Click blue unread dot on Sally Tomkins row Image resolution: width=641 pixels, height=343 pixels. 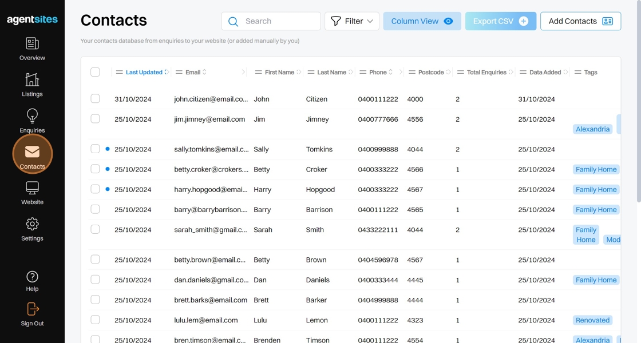click(x=108, y=149)
